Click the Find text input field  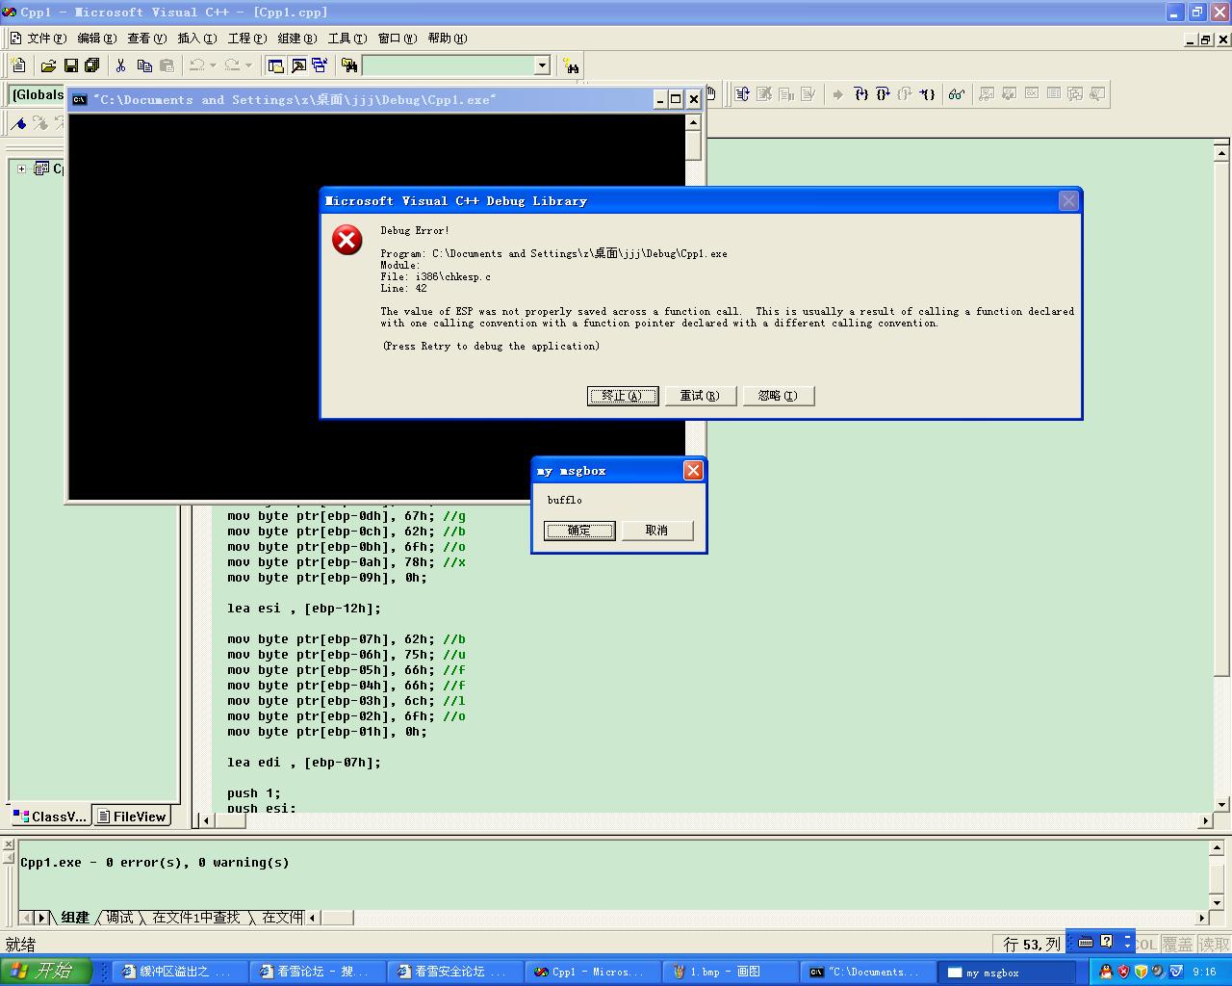pyautogui.click(x=448, y=65)
